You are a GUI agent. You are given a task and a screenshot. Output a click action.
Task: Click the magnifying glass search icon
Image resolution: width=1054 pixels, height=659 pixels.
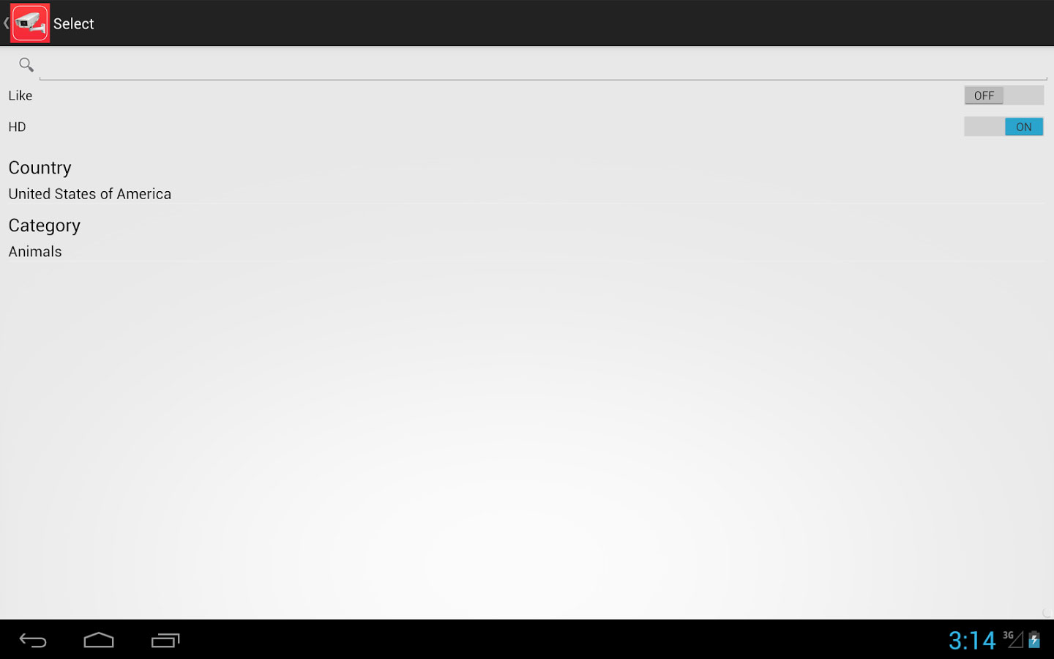(26, 65)
